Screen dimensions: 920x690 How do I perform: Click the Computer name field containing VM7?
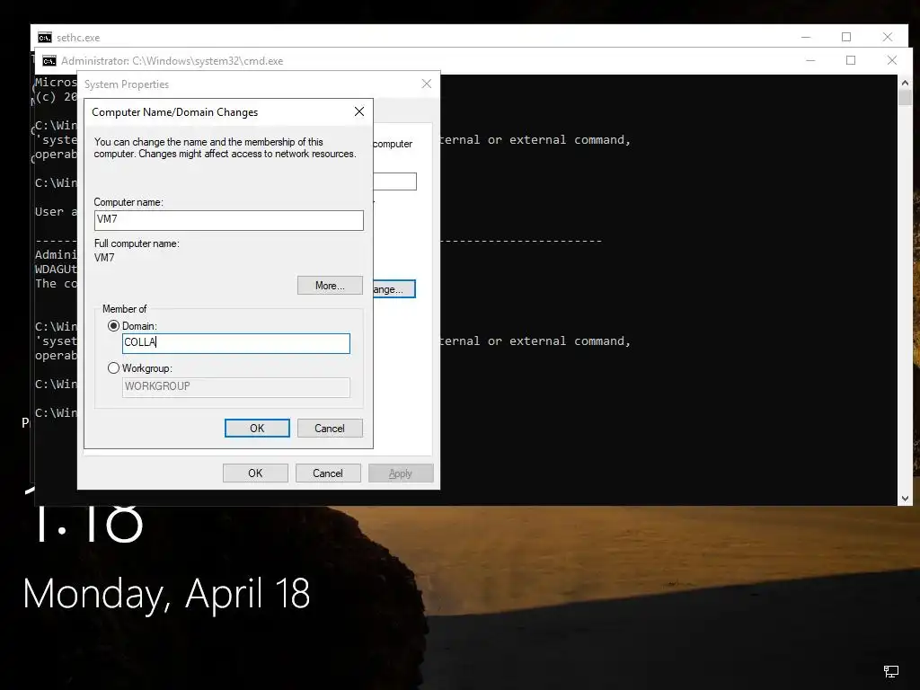pyautogui.click(x=229, y=220)
